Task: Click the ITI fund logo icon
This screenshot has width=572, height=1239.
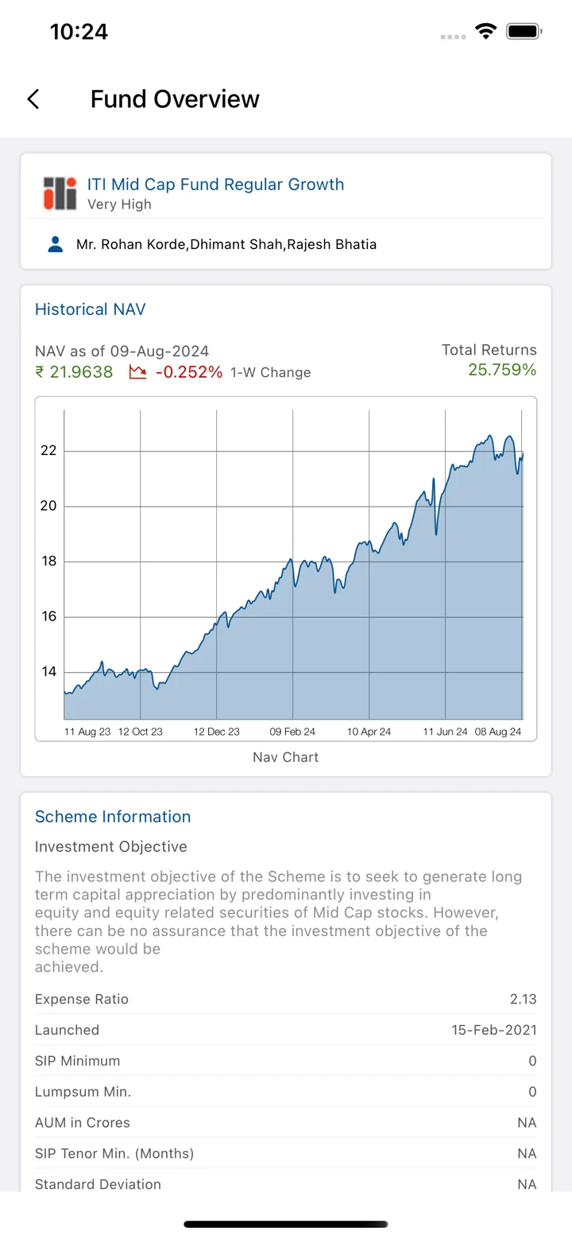Action: pos(60,193)
